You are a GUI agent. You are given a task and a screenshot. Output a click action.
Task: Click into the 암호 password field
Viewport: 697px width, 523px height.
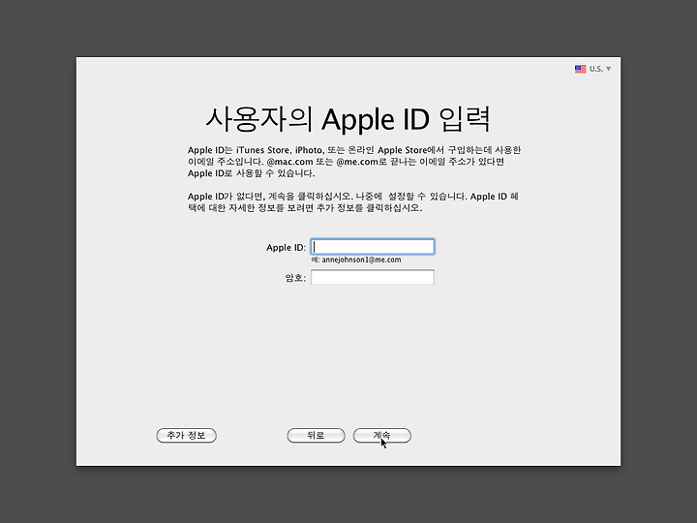[373, 277]
